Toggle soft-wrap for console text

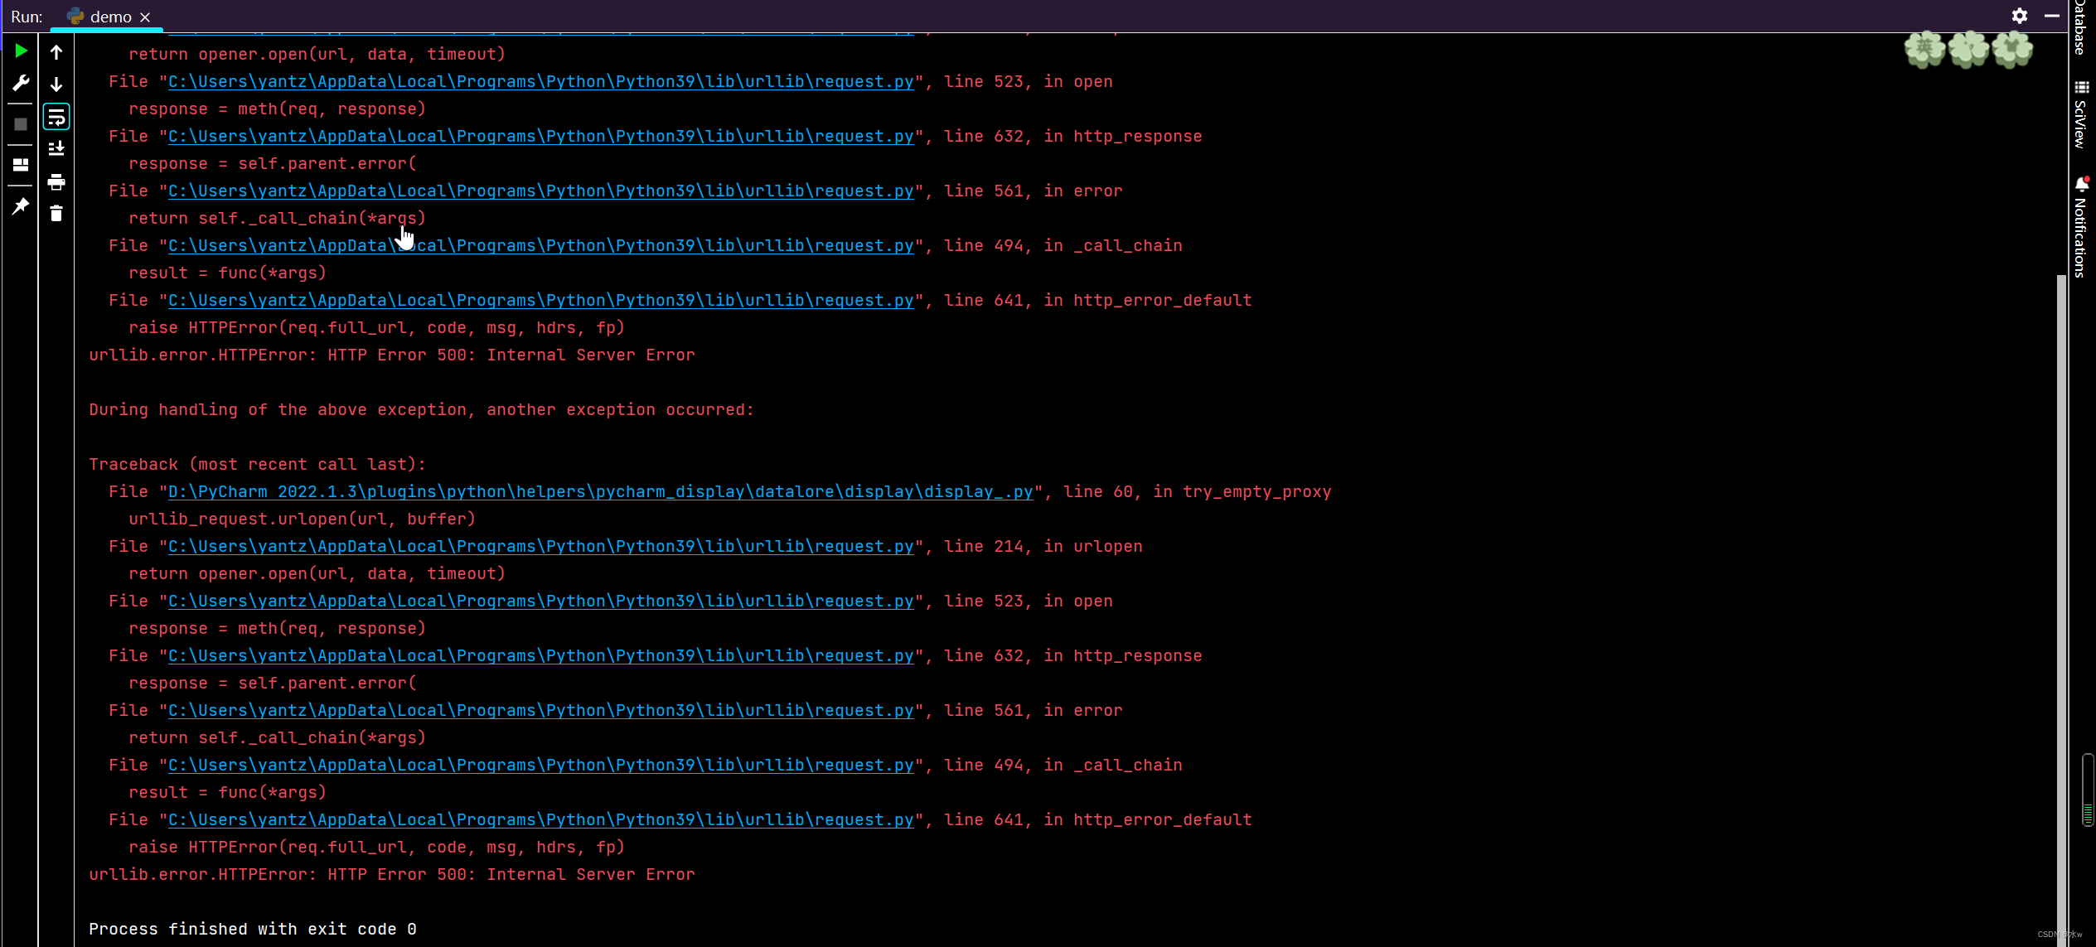click(56, 116)
